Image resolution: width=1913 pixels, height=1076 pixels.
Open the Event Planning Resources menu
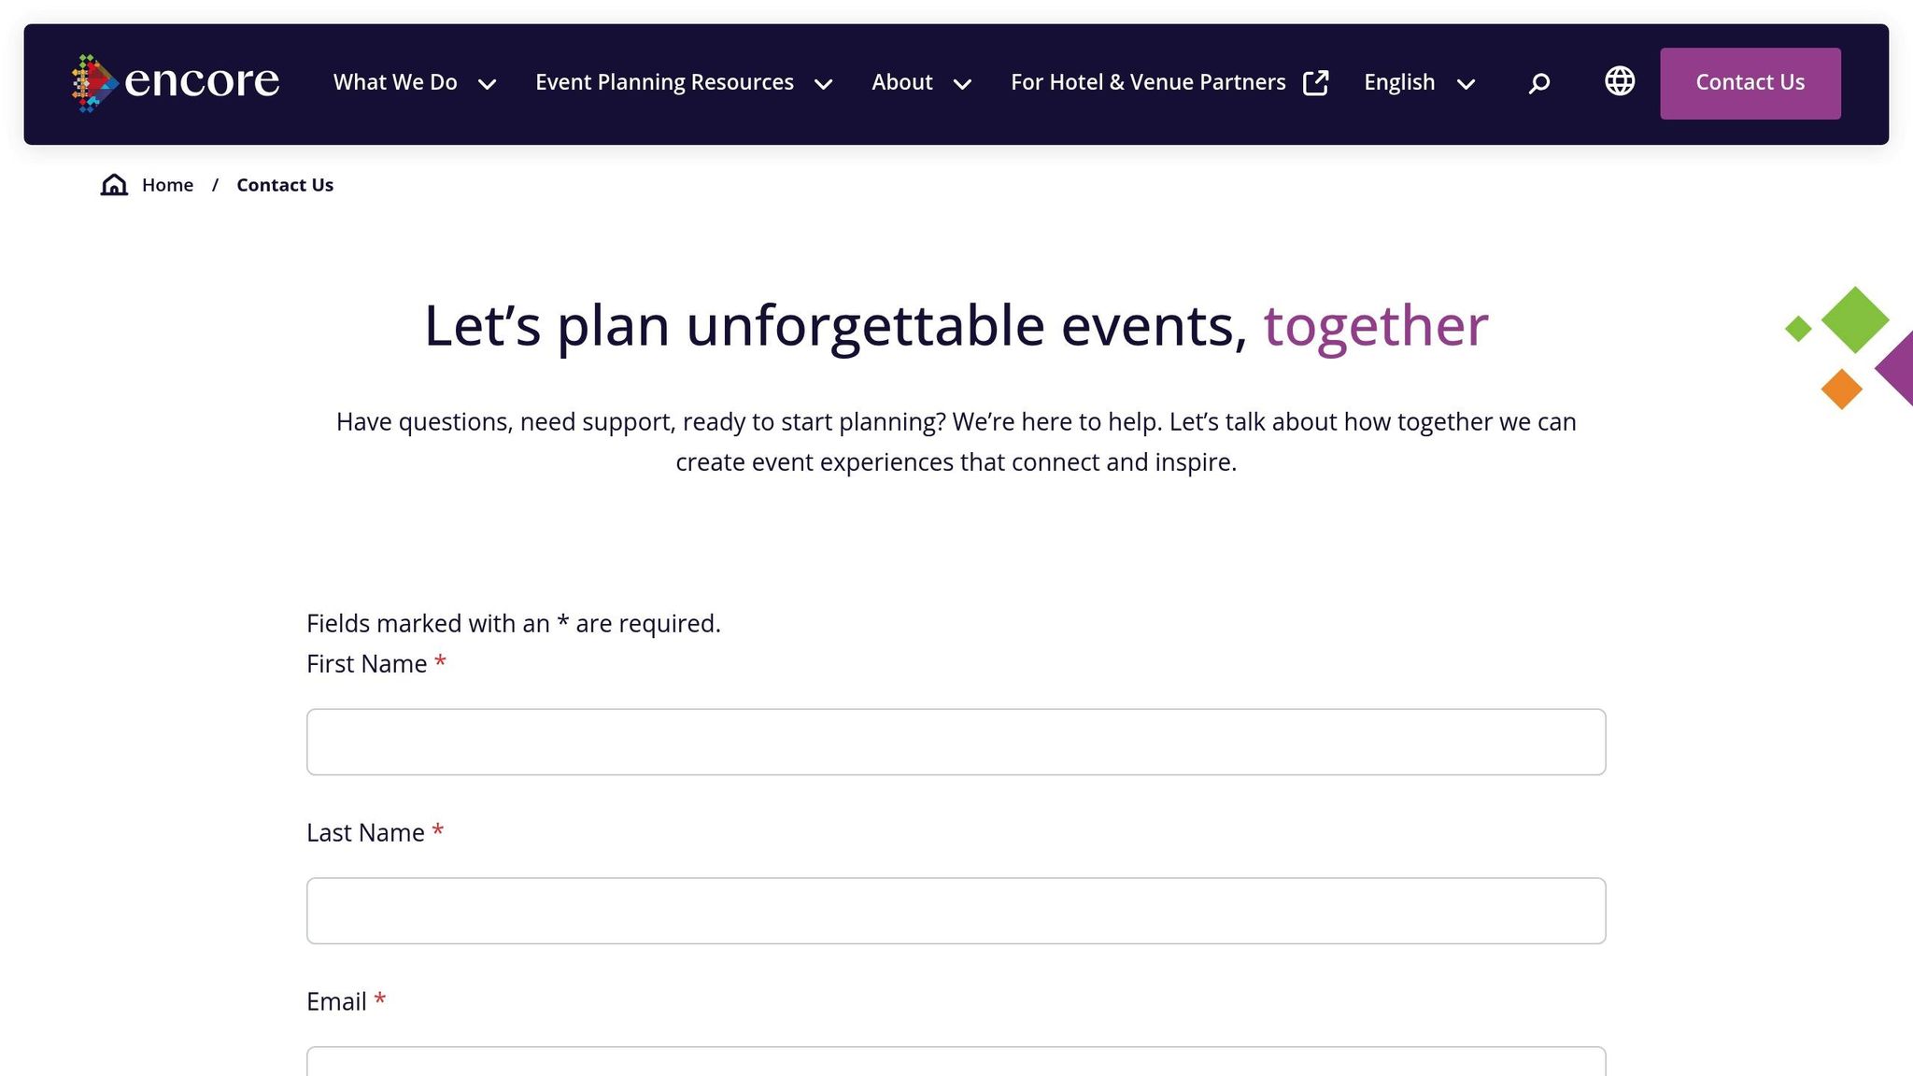coord(664,82)
